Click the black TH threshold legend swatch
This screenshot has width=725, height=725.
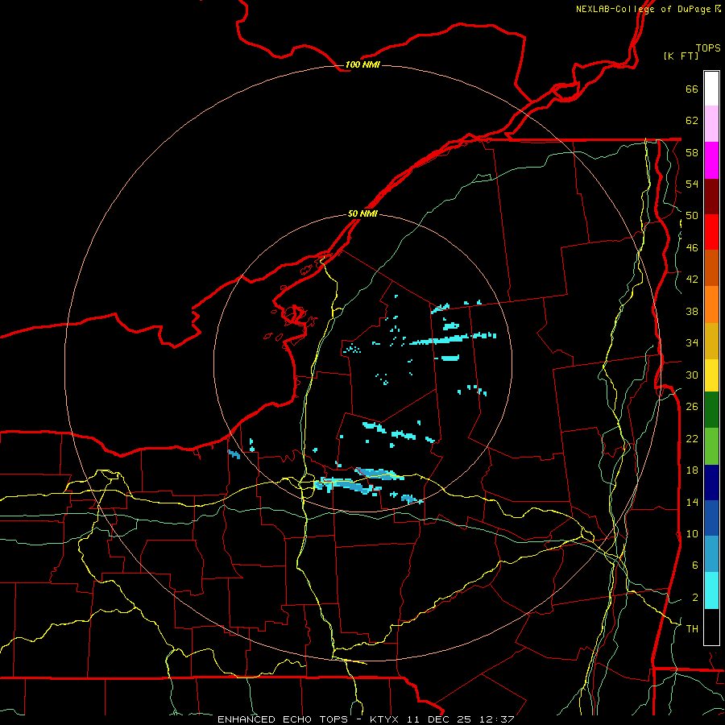711,627
